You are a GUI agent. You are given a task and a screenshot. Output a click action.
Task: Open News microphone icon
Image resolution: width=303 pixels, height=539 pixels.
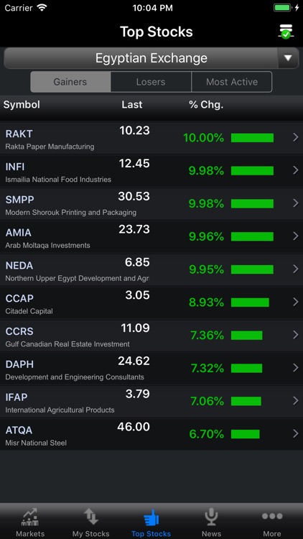(211, 517)
